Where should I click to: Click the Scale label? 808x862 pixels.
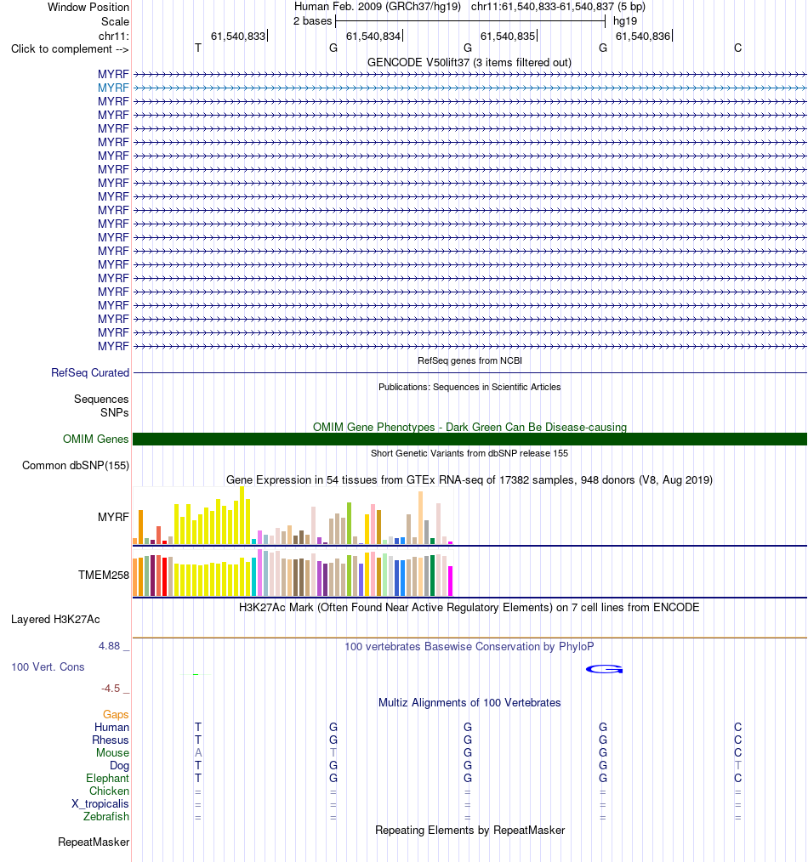click(115, 21)
